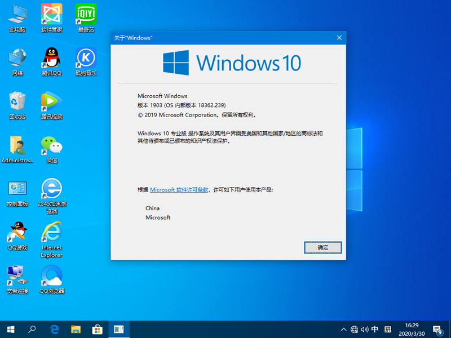Click the 确定 confirmation button
Image resolution: width=451 pixels, height=338 pixels.
322,247
